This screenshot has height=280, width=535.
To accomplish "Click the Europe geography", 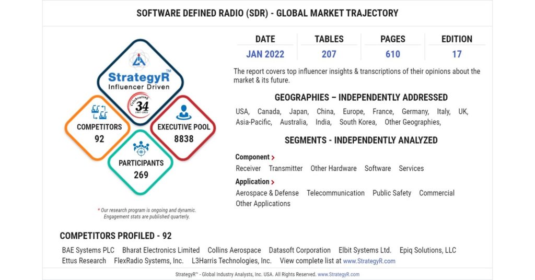I will point(354,112).
